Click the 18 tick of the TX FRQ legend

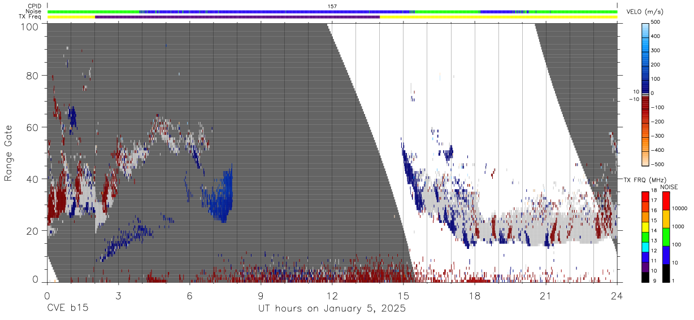point(653,191)
